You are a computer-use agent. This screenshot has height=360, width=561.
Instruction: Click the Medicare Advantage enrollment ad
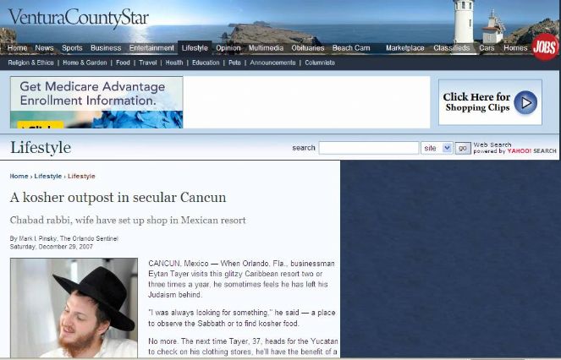pyautogui.click(x=96, y=102)
